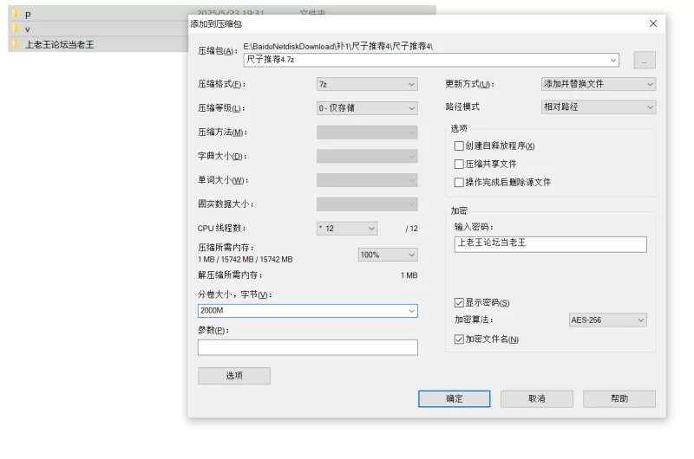The width and height of the screenshot is (694, 459).
Task: Open the 加密算法 AES-256 dropdown
Action: pos(608,320)
